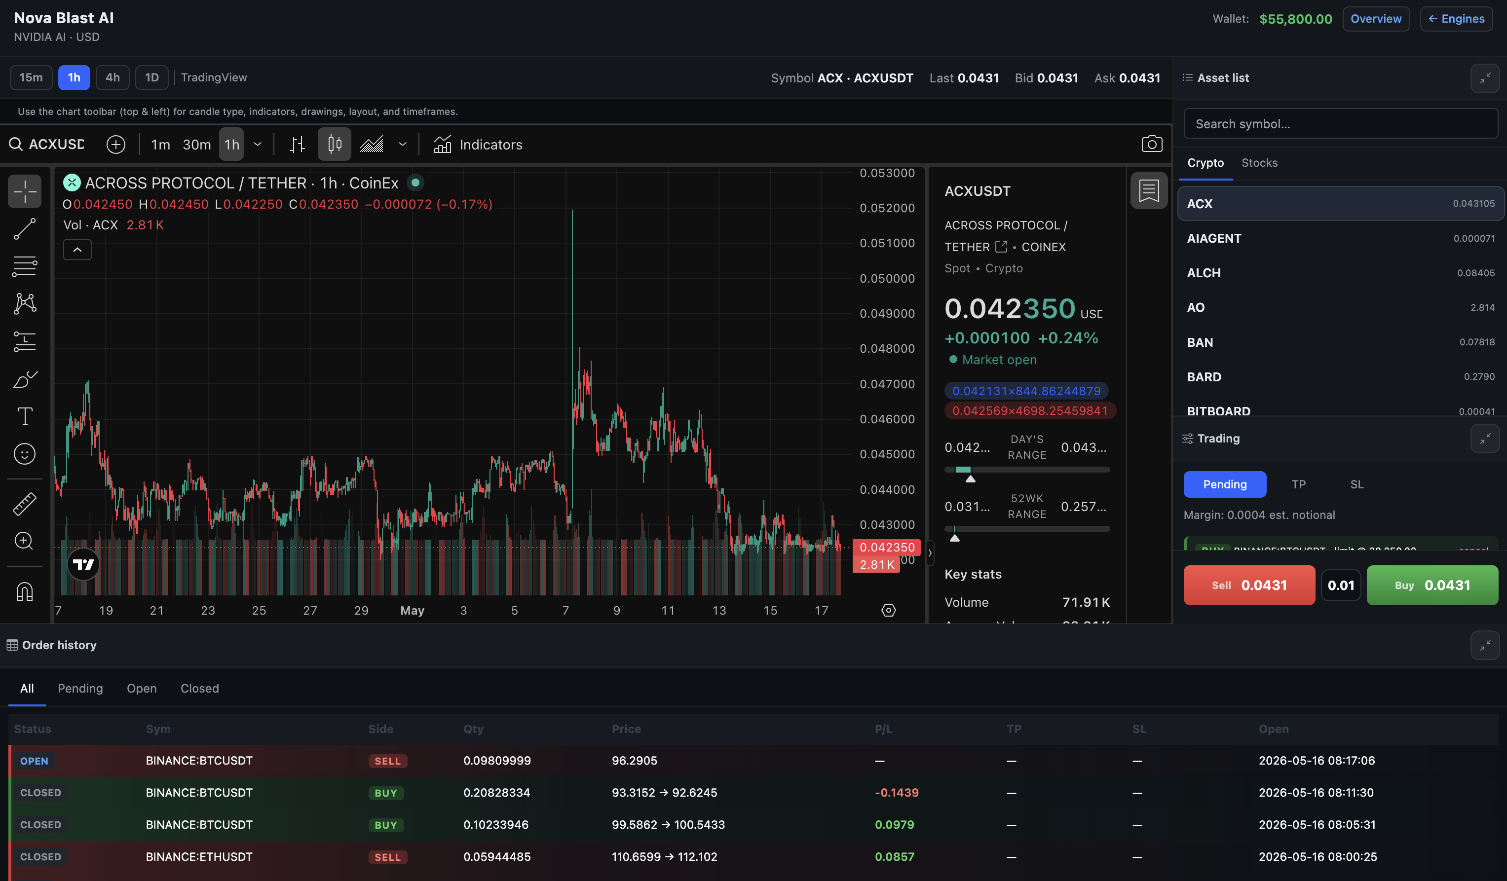Select ACX in the asset list
The image size is (1507, 881).
tap(1340, 204)
